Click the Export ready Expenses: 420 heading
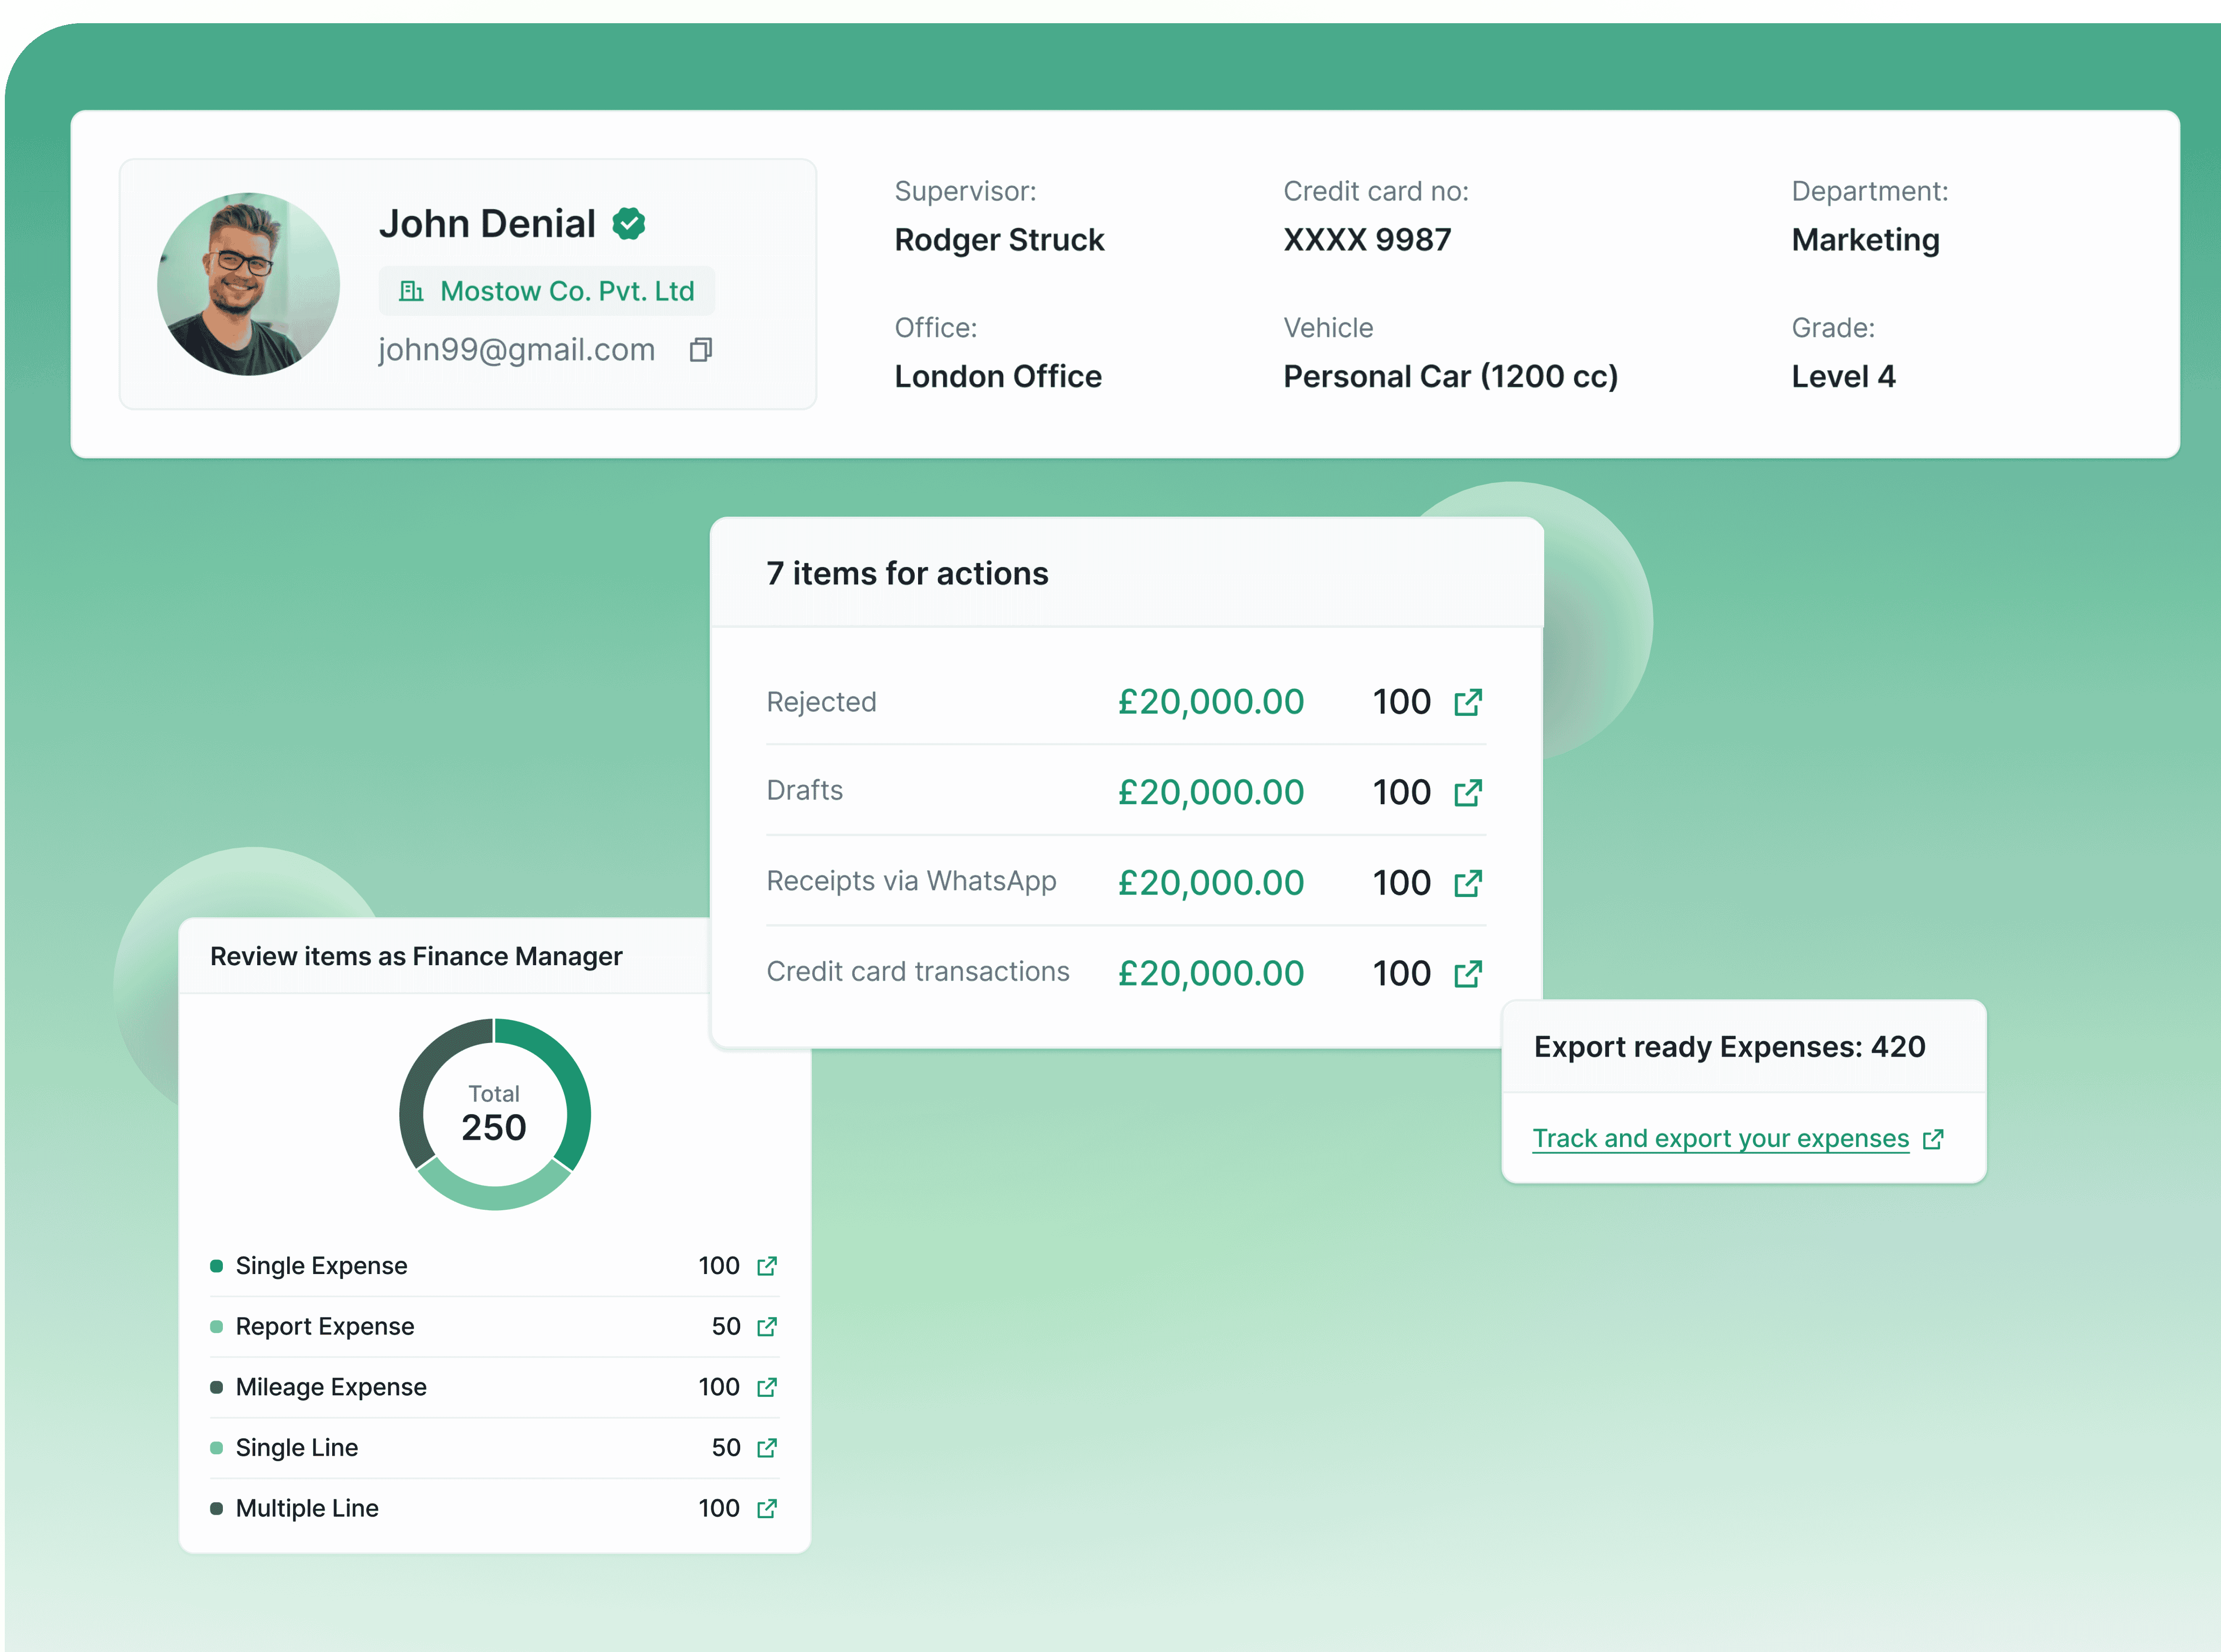 (x=1729, y=1047)
